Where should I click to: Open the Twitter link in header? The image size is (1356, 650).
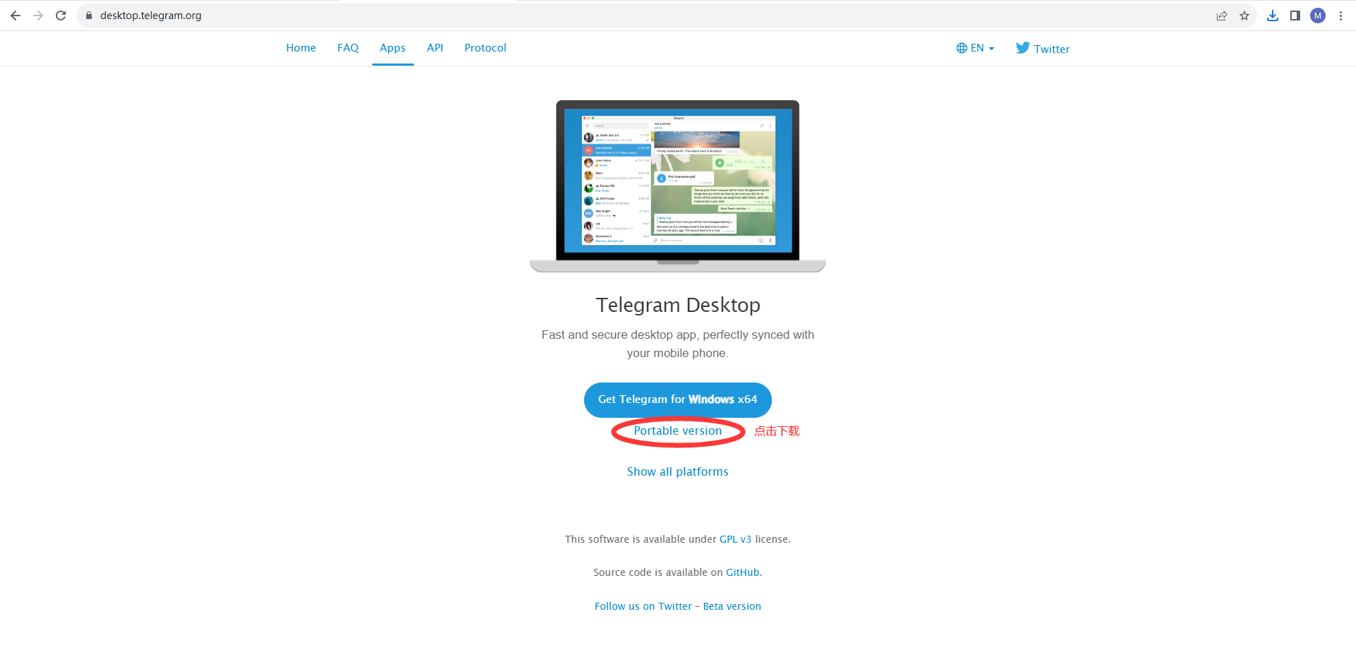click(1042, 48)
